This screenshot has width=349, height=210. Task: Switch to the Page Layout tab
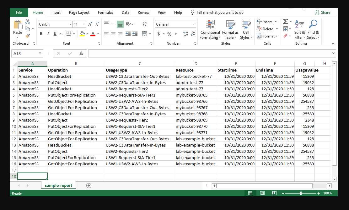(x=79, y=12)
